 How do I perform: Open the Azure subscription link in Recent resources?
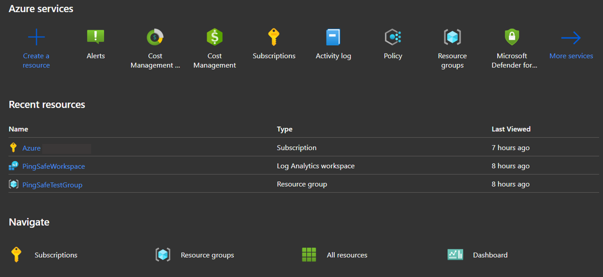tap(32, 148)
